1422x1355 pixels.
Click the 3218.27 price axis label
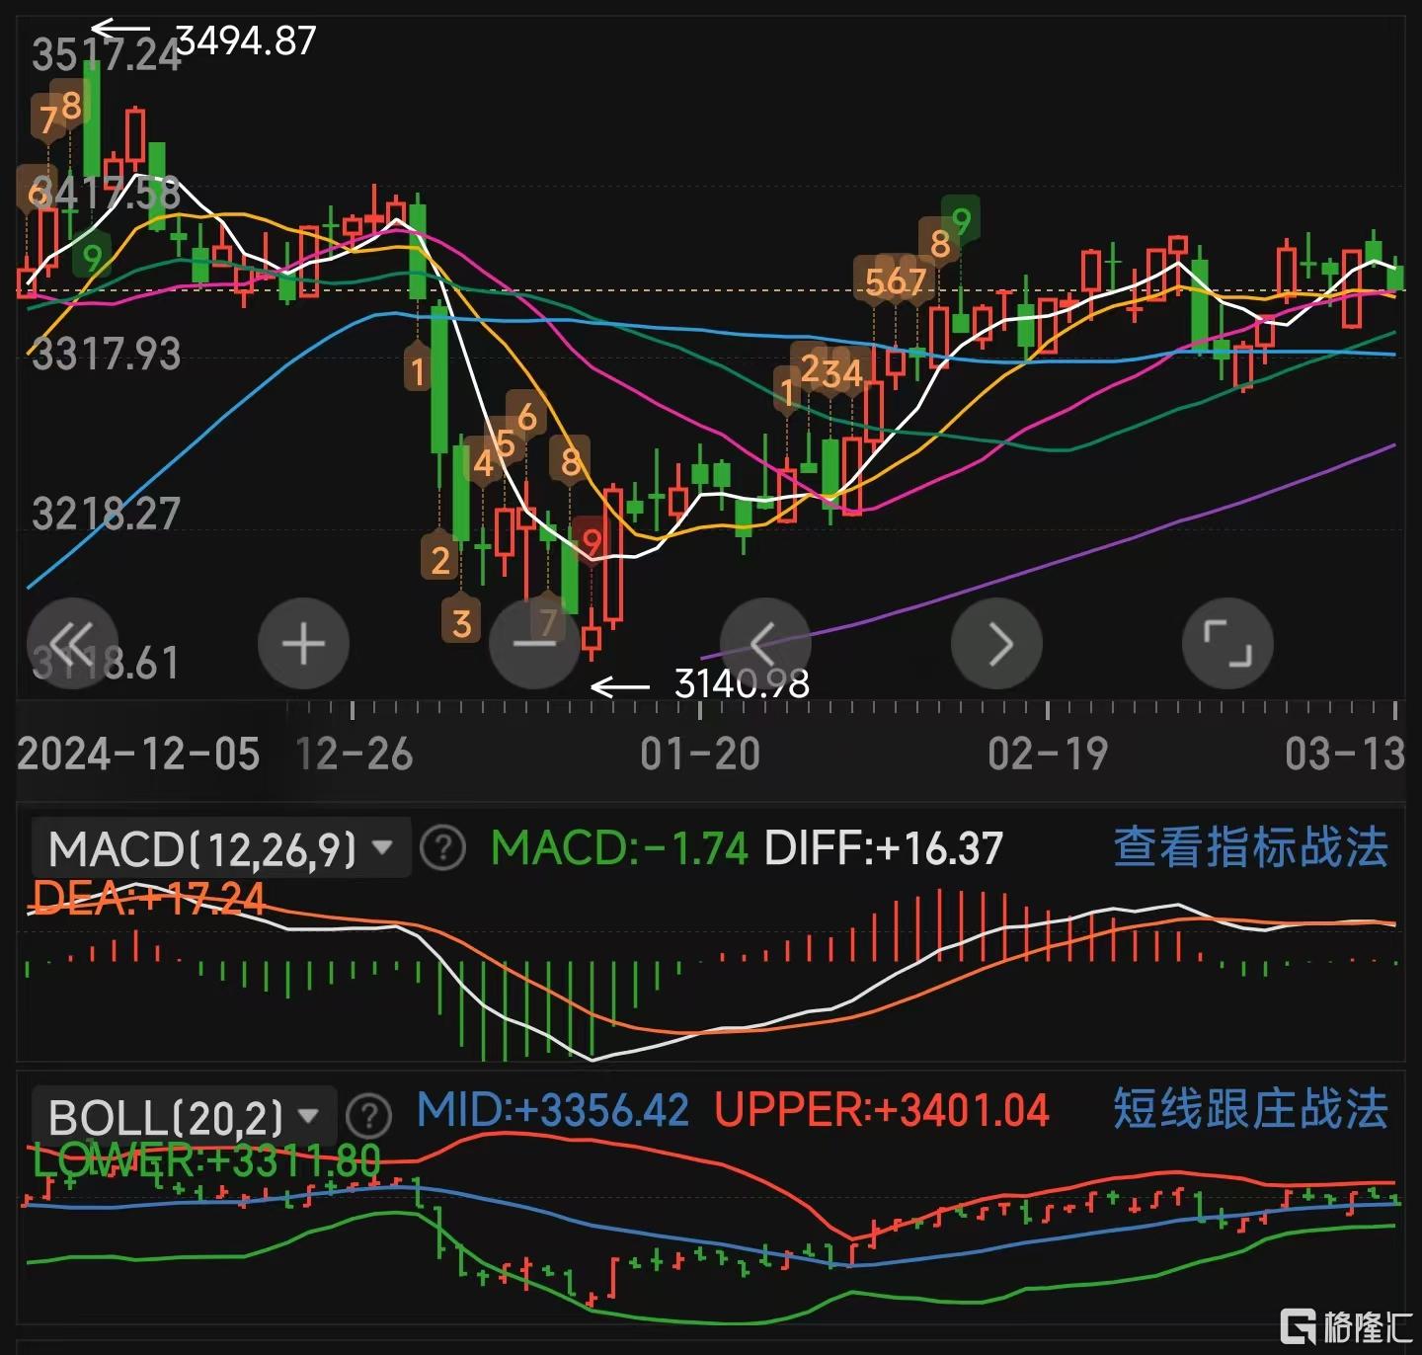[x=106, y=515]
